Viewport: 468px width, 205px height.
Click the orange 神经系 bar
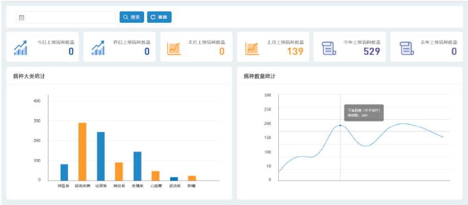[119, 171]
